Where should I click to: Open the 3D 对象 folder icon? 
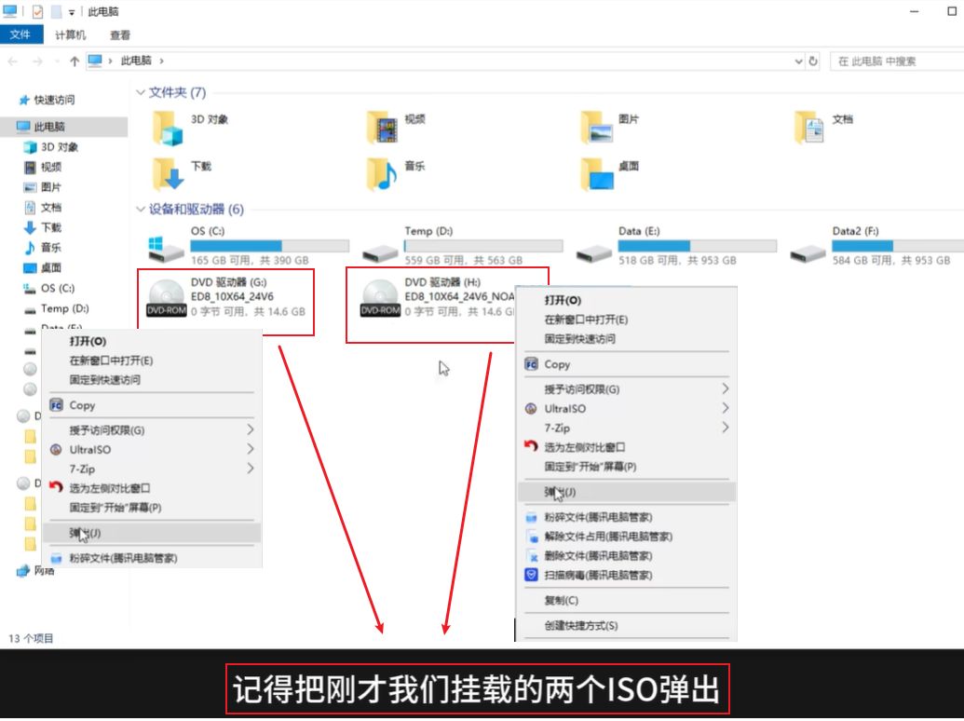(169, 127)
